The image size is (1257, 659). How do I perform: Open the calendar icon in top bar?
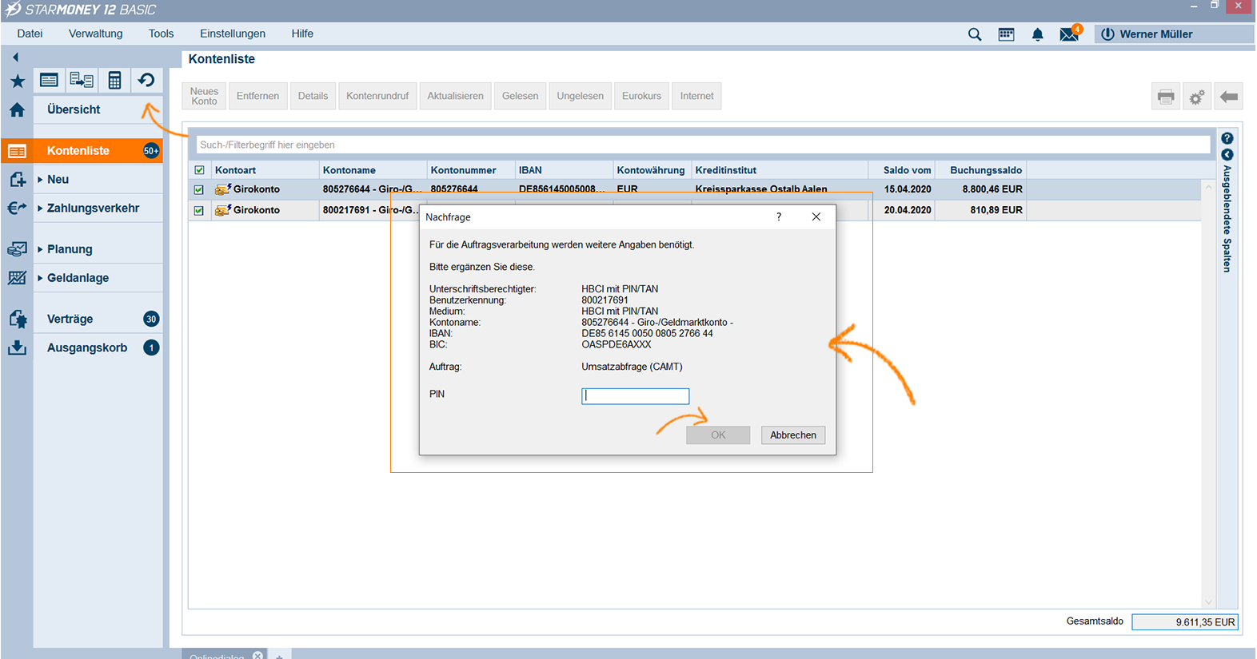pyautogui.click(x=1006, y=34)
